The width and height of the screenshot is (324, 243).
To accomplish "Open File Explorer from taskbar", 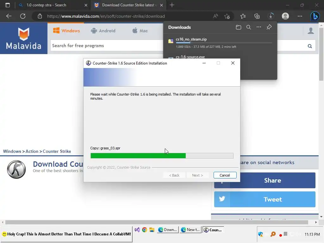I will pyautogui.click(x=152, y=230).
